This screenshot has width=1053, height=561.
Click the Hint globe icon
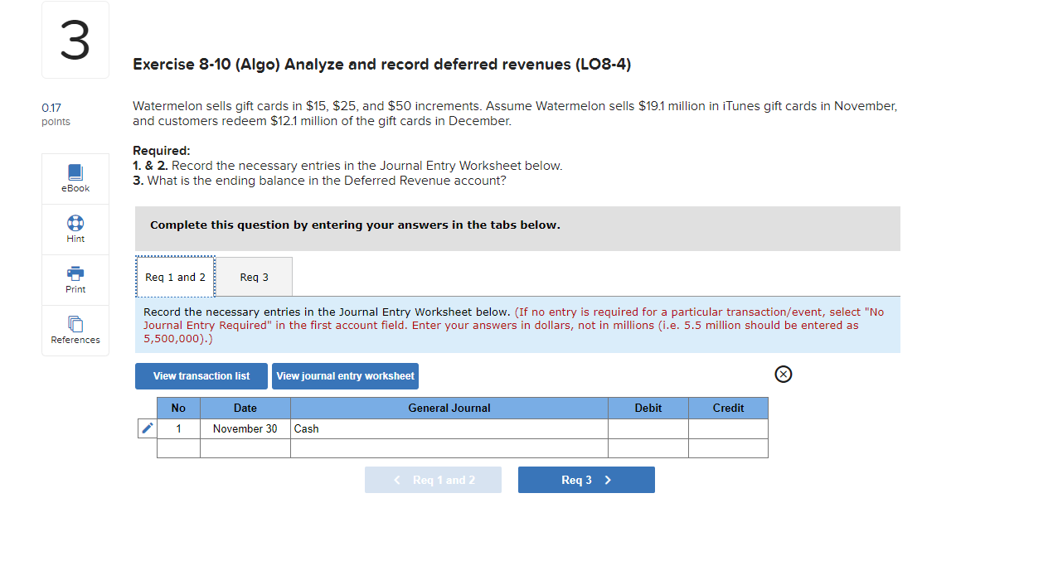[75, 223]
